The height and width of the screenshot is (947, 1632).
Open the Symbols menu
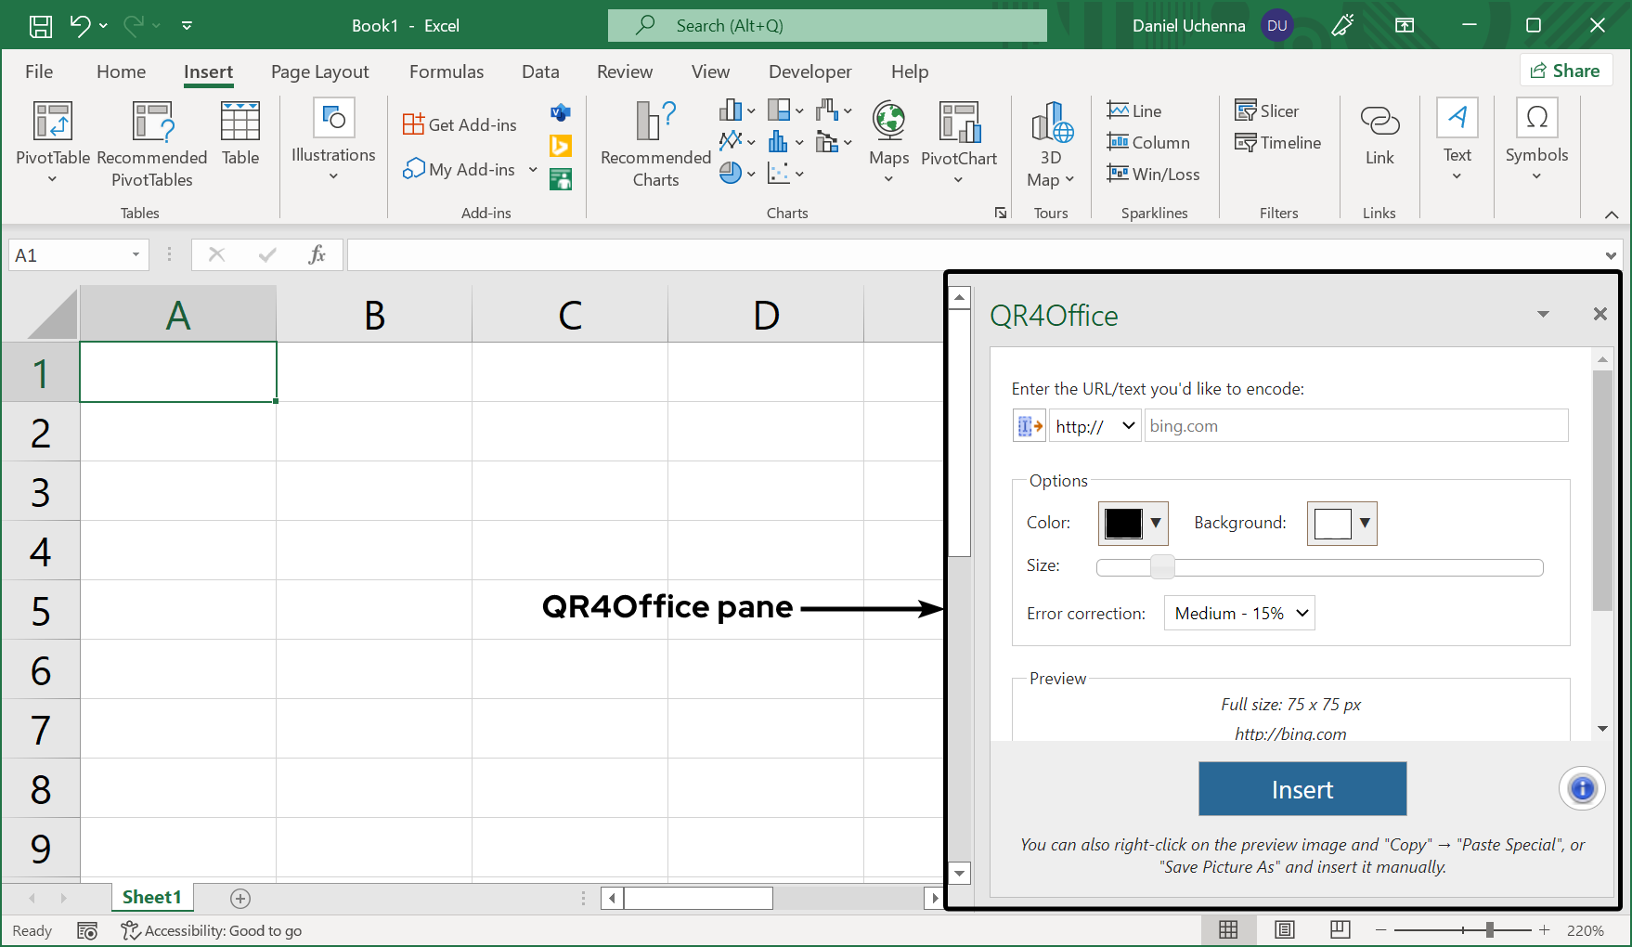pyautogui.click(x=1536, y=139)
